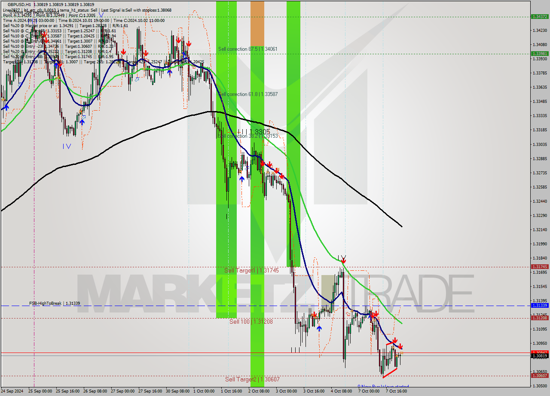
Task: Click the '27 Sep 00:00' time axis label
Action: pyautogui.click(x=122, y=391)
